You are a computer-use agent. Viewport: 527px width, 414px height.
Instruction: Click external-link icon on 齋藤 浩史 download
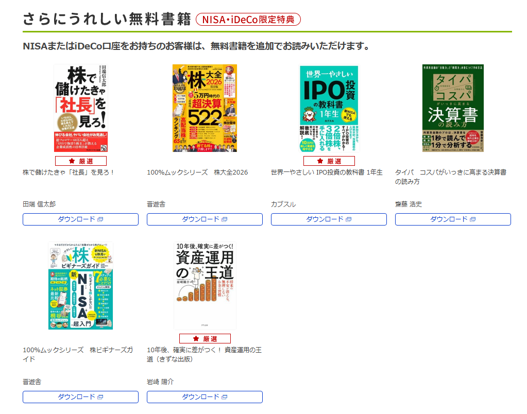click(x=473, y=219)
